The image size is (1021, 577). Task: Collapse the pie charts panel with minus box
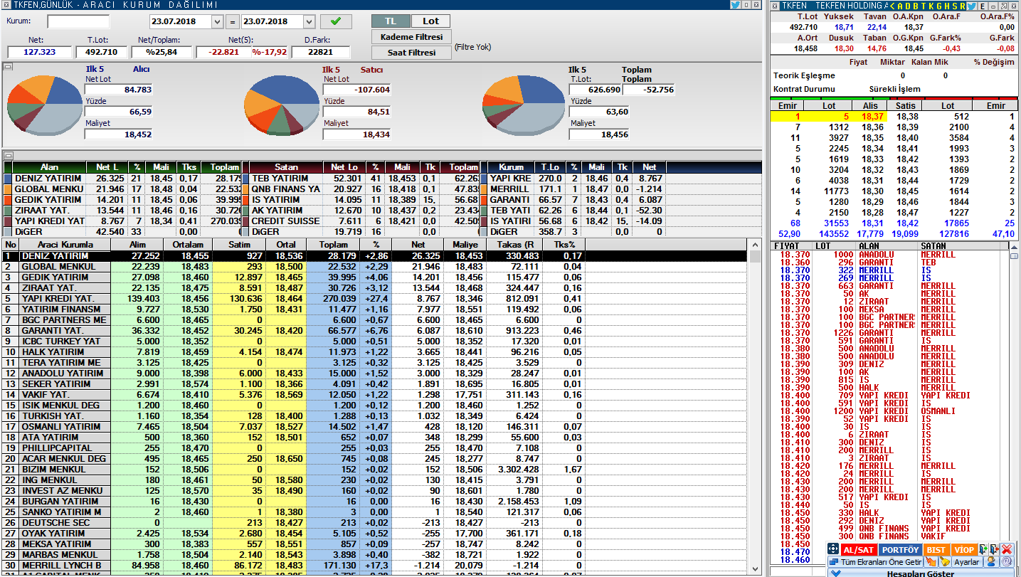click(9, 66)
